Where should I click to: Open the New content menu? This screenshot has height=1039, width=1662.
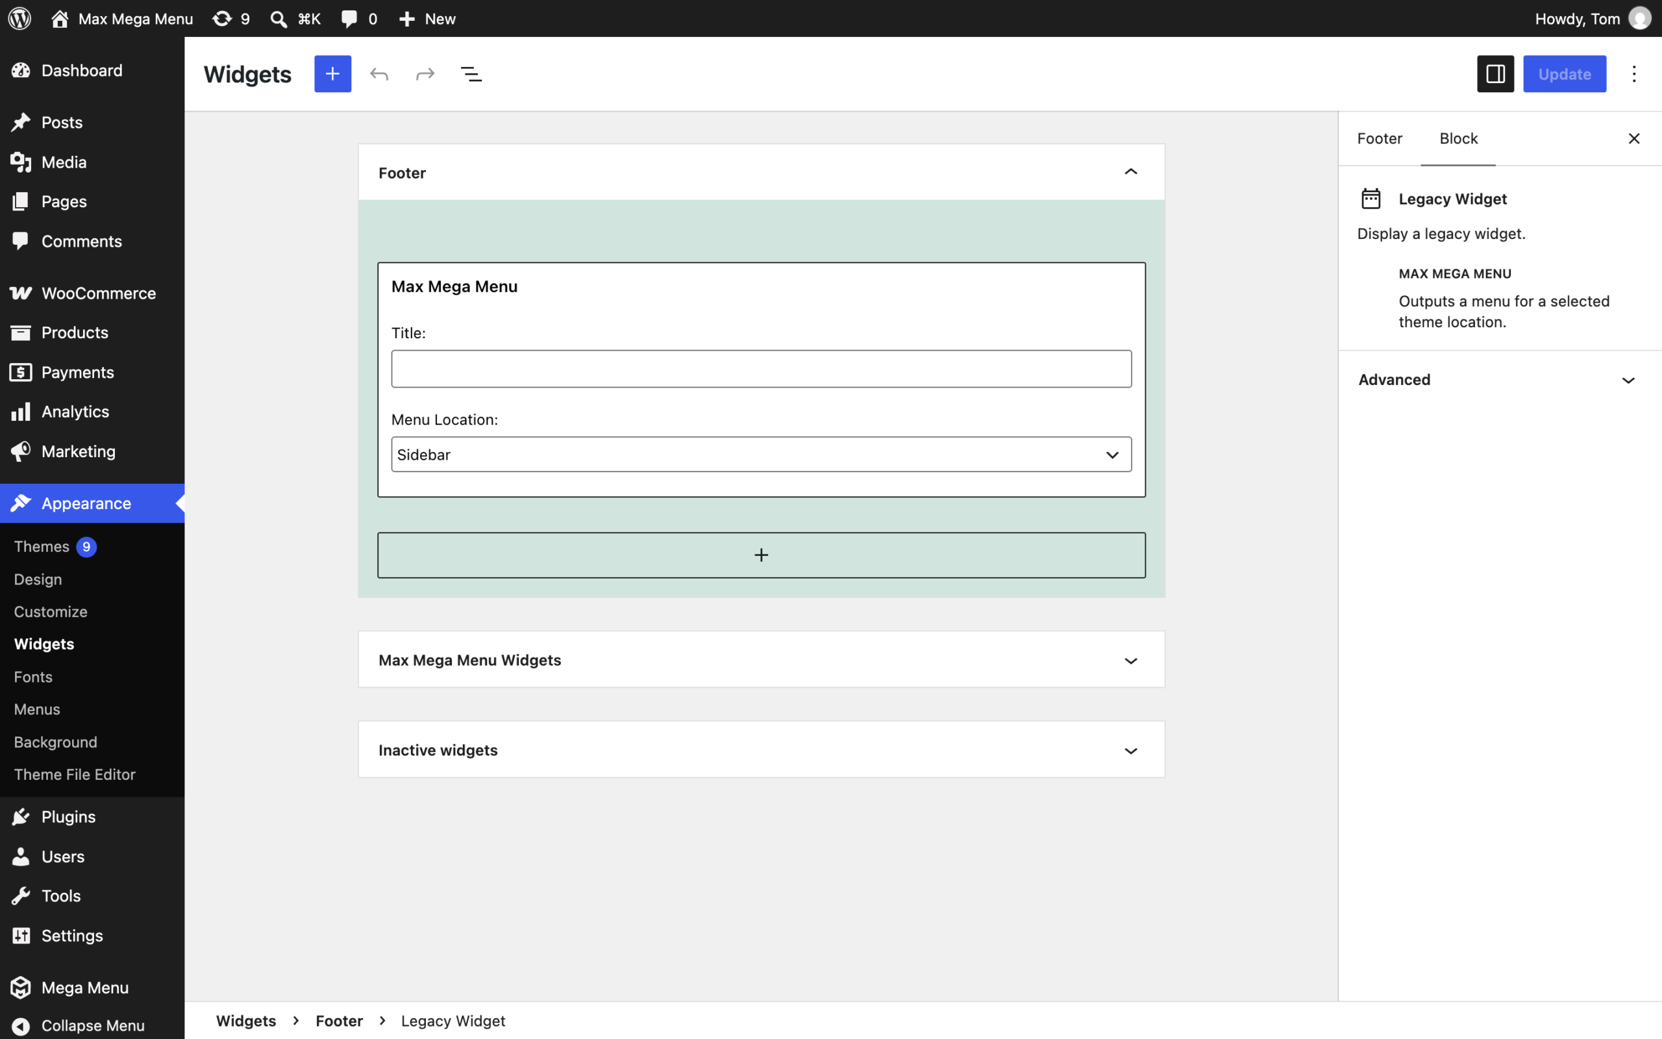pos(427,19)
